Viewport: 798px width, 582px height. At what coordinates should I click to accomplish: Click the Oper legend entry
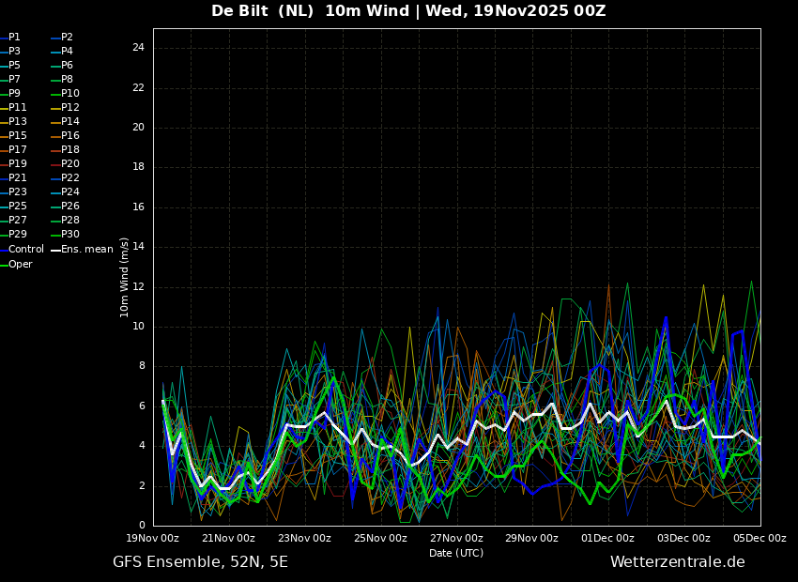point(16,264)
